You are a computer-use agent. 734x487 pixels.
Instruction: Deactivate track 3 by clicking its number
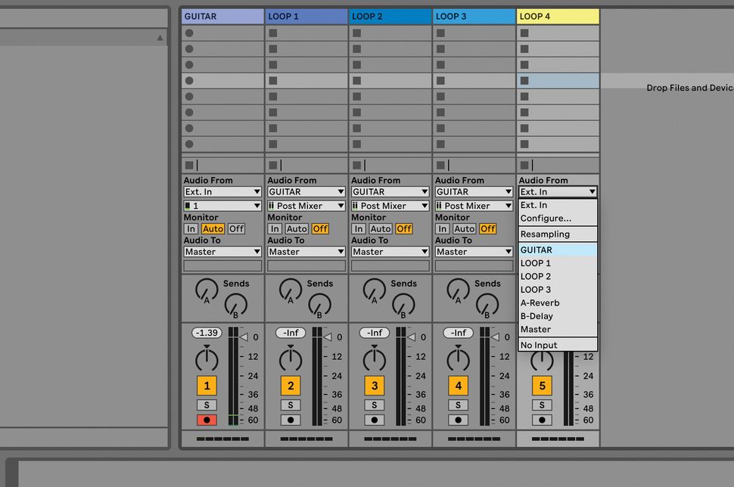(x=375, y=386)
